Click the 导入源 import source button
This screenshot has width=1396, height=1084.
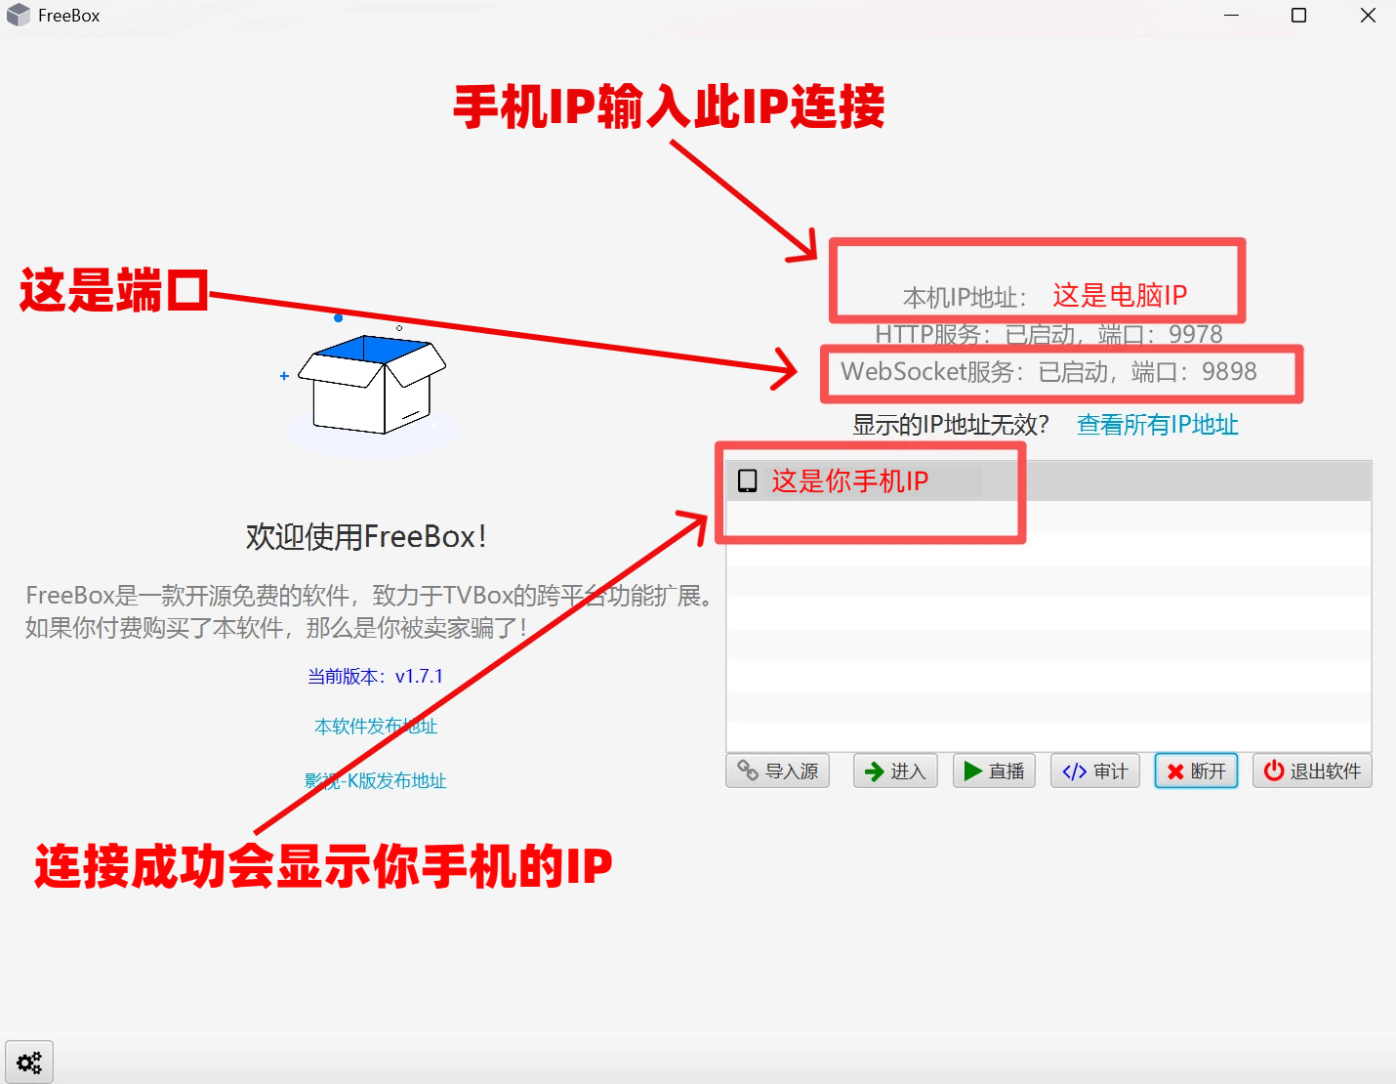pos(778,771)
